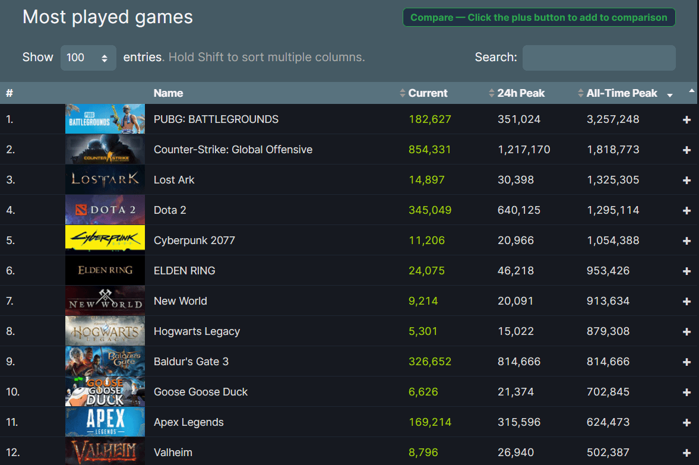Sort by All-Time Peak column header
Image resolution: width=699 pixels, height=465 pixels.
[622, 93]
